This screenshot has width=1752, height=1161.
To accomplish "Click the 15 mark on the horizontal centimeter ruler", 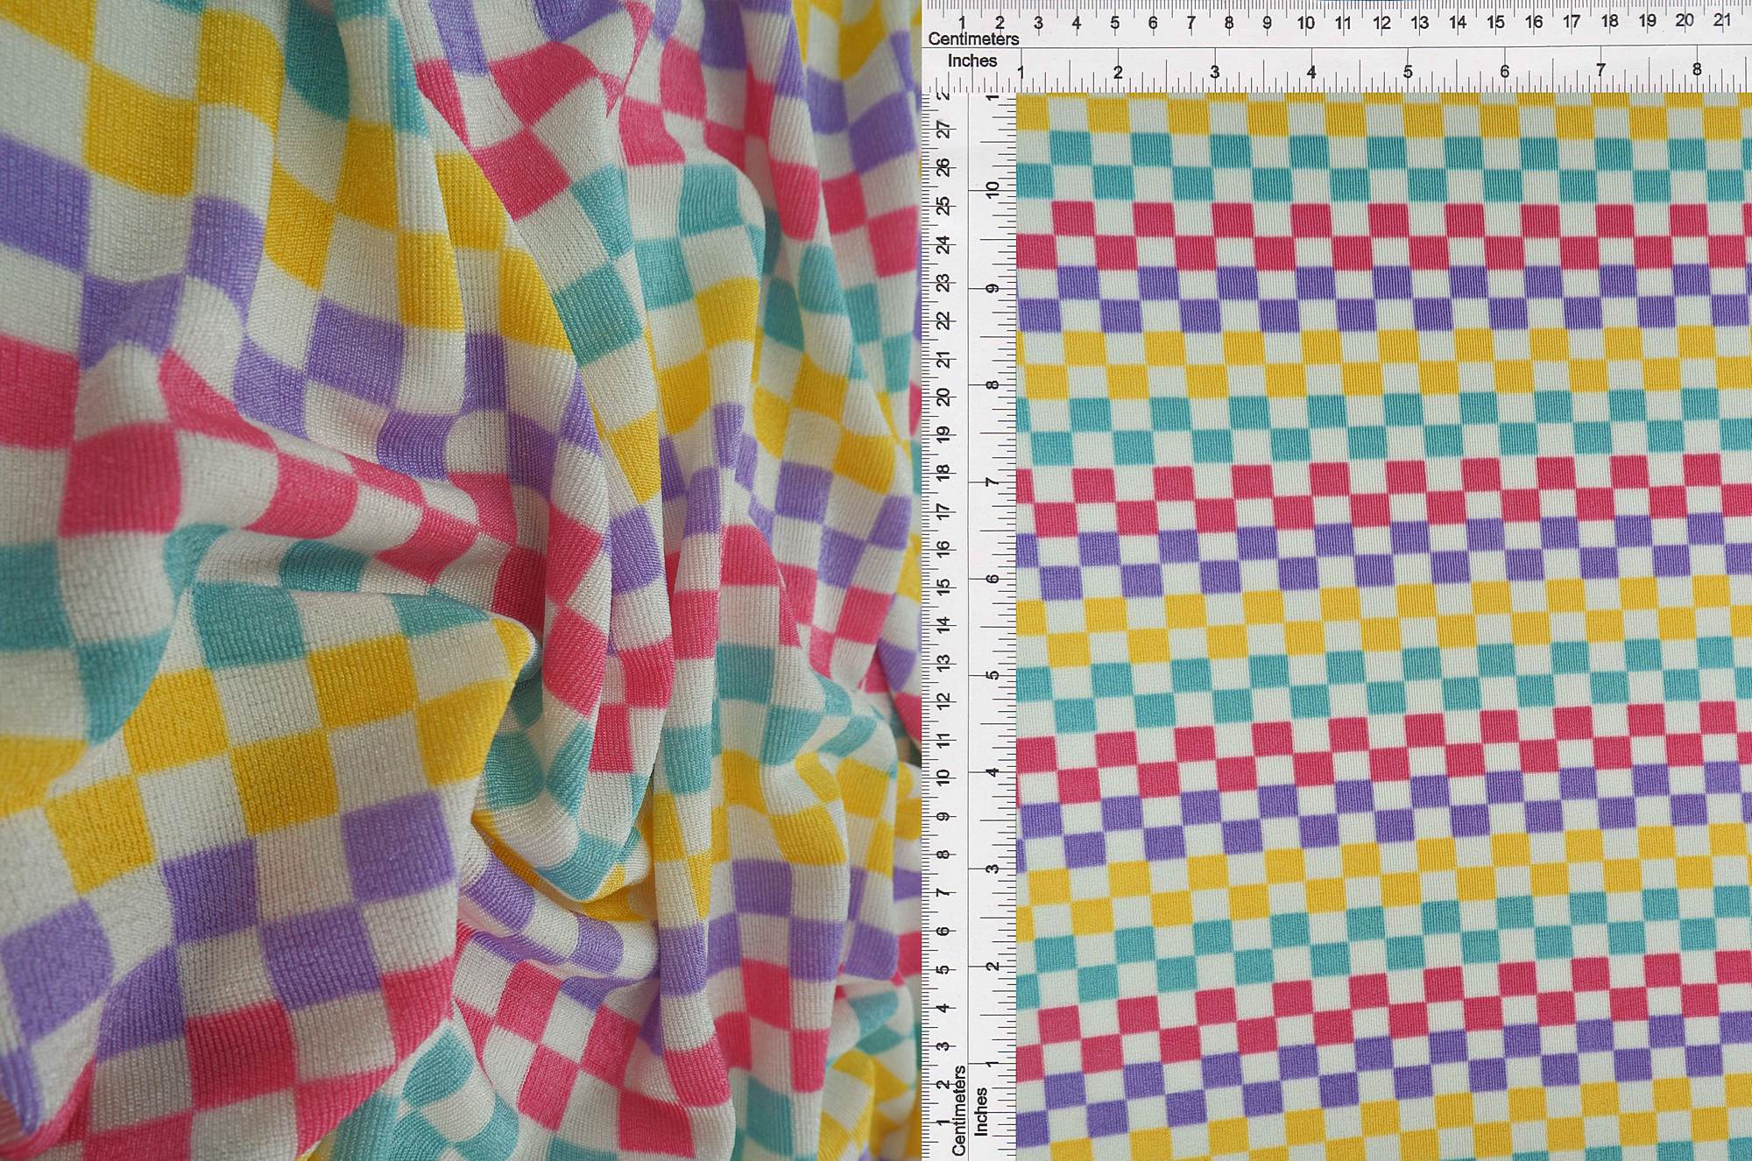I will 1495,23.
